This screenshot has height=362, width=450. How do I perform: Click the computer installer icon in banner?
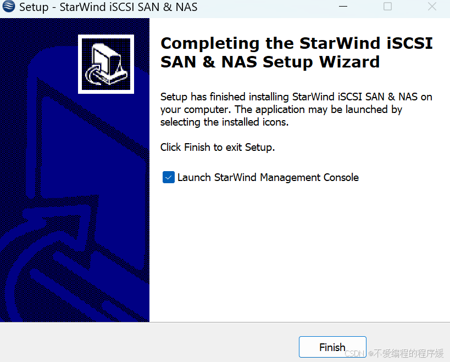pyautogui.click(x=106, y=64)
